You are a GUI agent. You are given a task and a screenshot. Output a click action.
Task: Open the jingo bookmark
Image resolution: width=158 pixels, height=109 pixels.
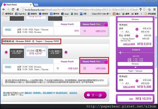pyautogui.click(x=65, y=14)
